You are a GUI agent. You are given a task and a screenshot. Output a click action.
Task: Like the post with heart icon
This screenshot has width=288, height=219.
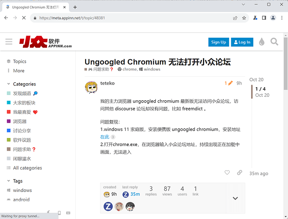point(227,173)
